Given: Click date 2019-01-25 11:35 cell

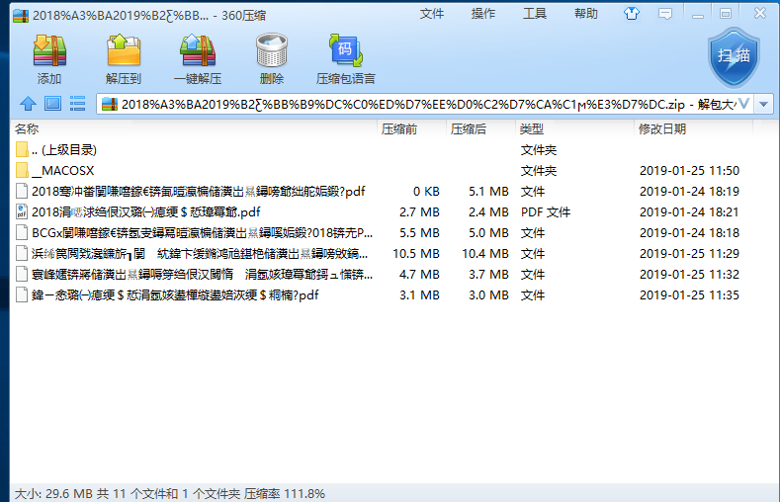Looking at the screenshot, I should click(689, 295).
